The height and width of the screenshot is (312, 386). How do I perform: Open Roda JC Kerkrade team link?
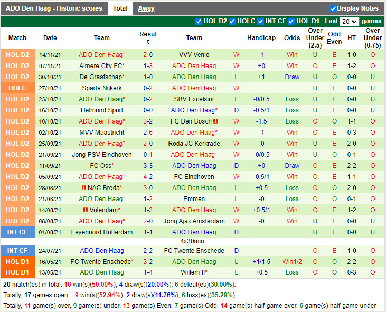coord(194,144)
